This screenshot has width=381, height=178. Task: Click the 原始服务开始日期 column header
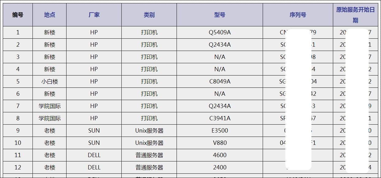356,15
